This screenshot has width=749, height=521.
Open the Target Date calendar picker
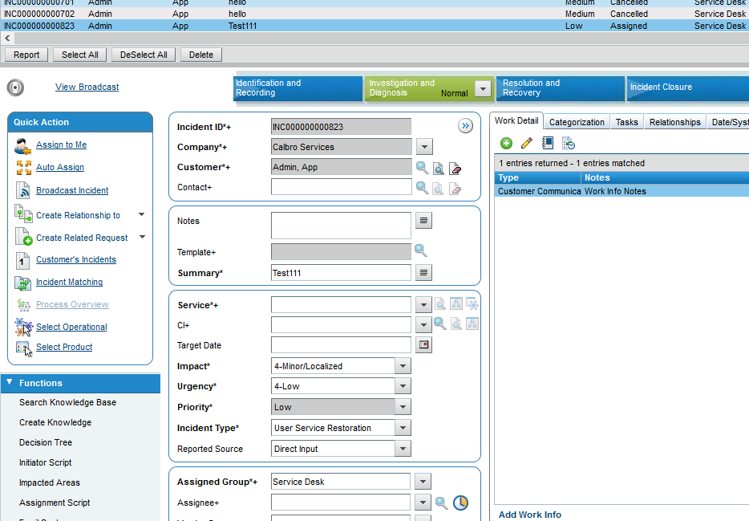(424, 345)
